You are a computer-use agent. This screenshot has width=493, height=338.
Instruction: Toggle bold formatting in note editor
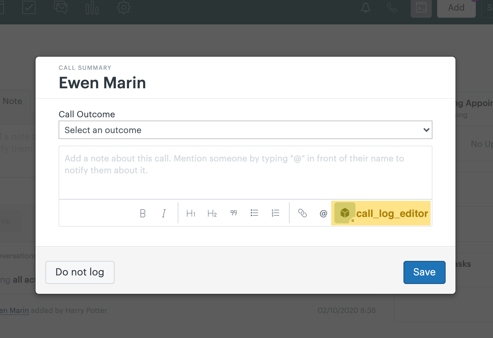coord(143,213)
